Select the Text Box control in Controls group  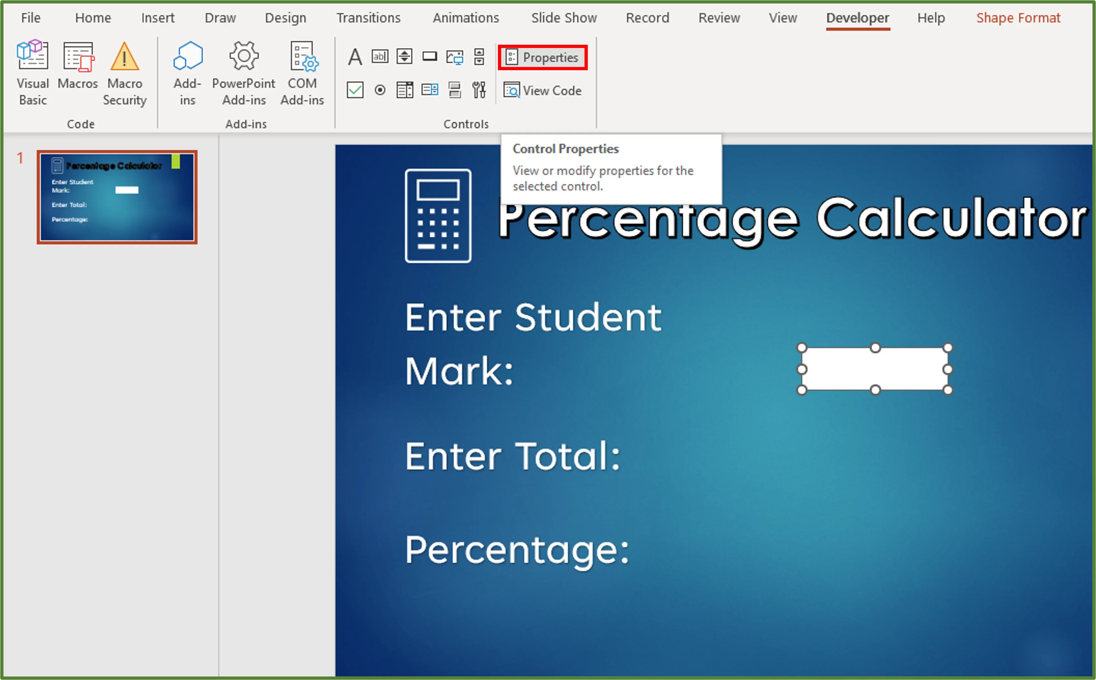(x=380, y=57)
